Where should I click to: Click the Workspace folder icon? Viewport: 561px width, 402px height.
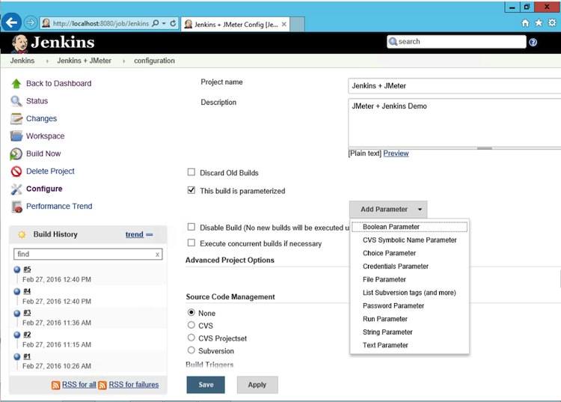pyautogui.click(x=16, y=136)
